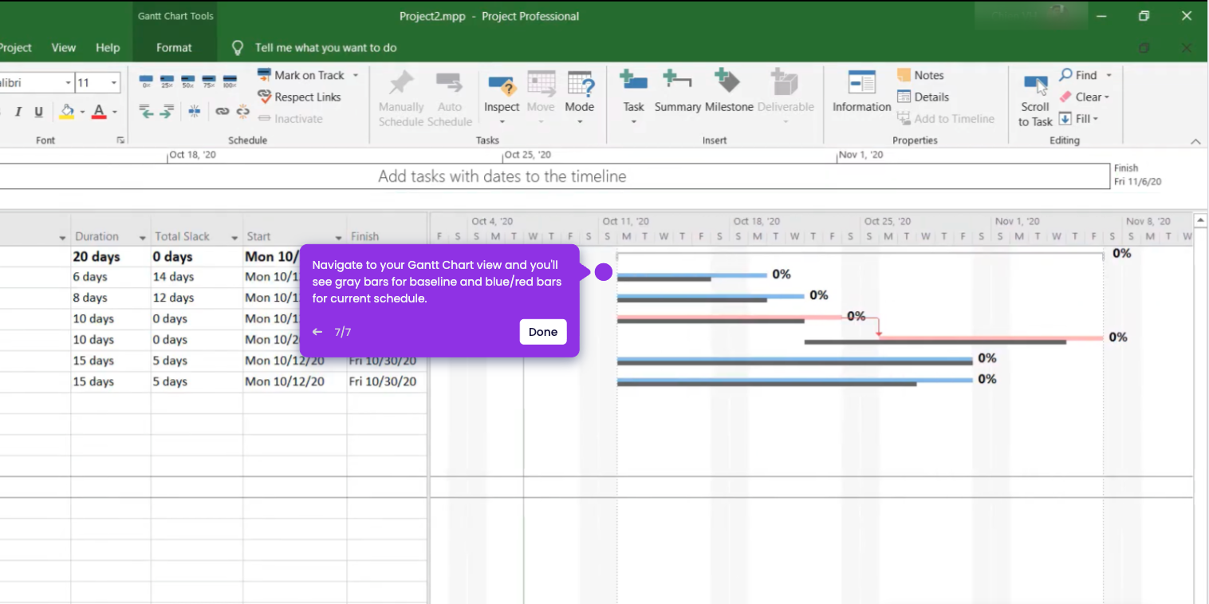Image resolution: width=1209 pixels, height=604 pixels.
Task: Apply the red font color
Action: 99,112
